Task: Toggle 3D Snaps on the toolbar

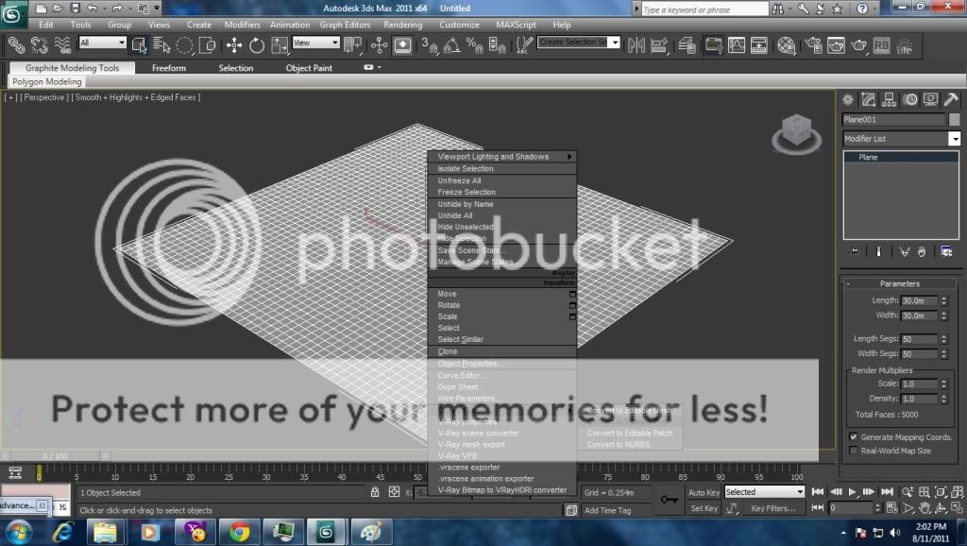Action: point(430,45)
